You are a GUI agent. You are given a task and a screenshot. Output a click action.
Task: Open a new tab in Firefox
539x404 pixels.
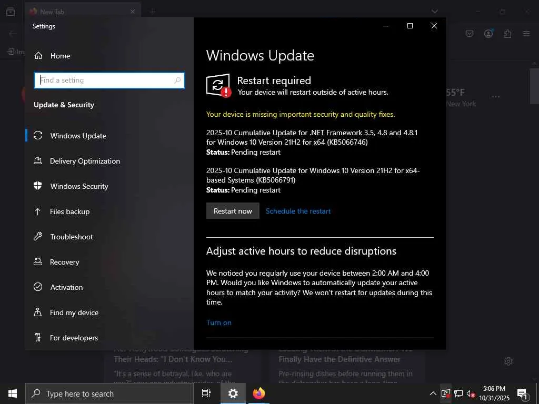coord(153,12)
